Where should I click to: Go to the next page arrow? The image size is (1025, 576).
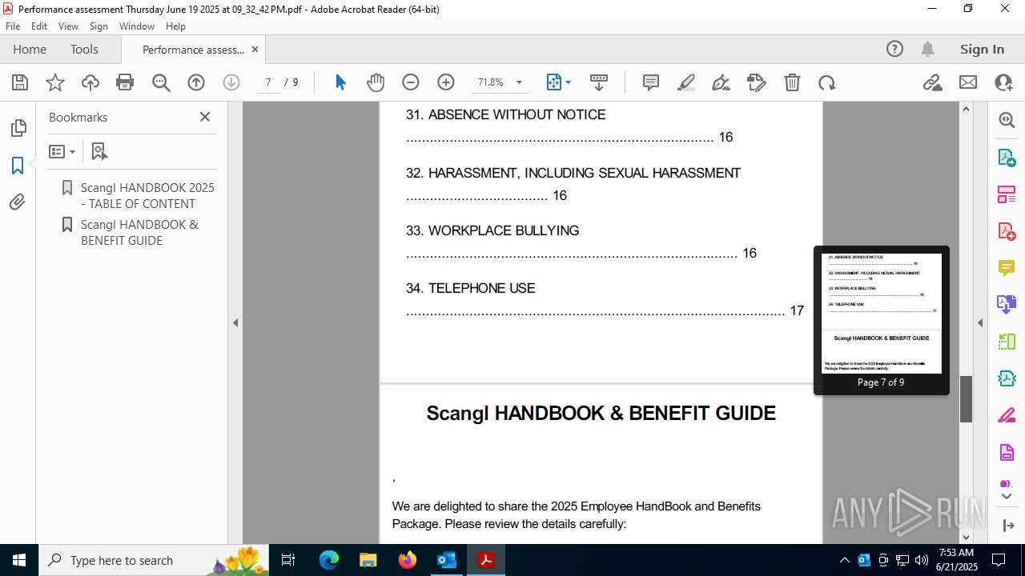(231, 82)
